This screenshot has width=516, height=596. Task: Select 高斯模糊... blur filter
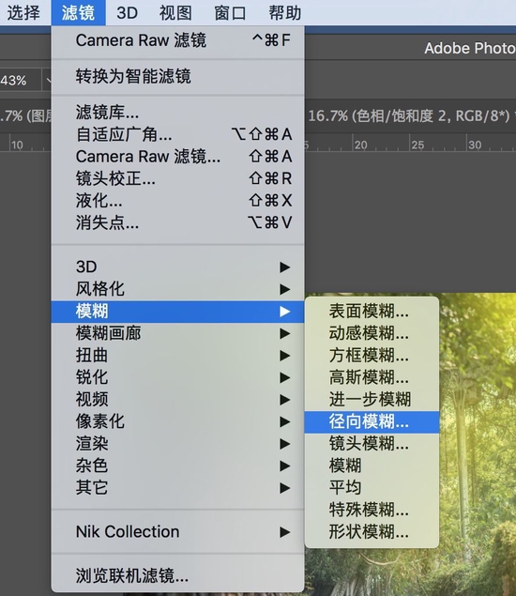pos(372,377)
